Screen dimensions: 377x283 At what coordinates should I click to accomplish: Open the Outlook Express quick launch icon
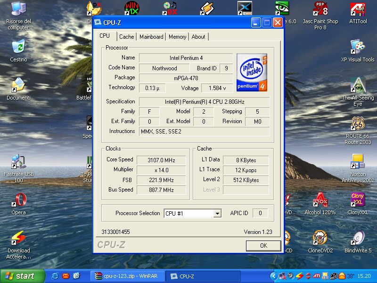pyautogui.click(x=66, y=276)
